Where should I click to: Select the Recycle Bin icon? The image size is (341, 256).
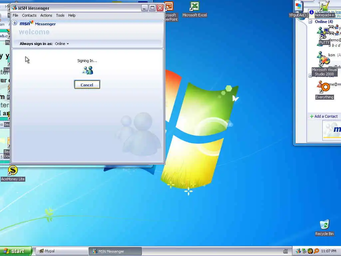pyautogui.click(x=324, y=228)
